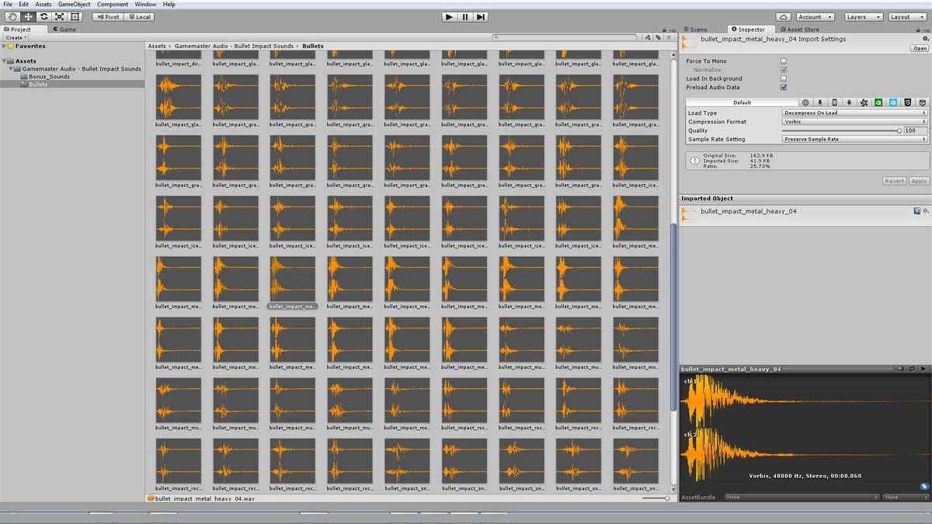Select the Default settings tab
This screenshot has width=932, height=524.
742,102
